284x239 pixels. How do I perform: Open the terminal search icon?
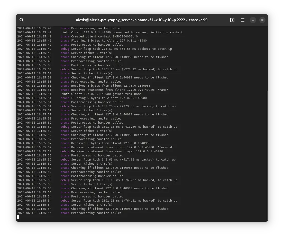(x=21, y=20)
